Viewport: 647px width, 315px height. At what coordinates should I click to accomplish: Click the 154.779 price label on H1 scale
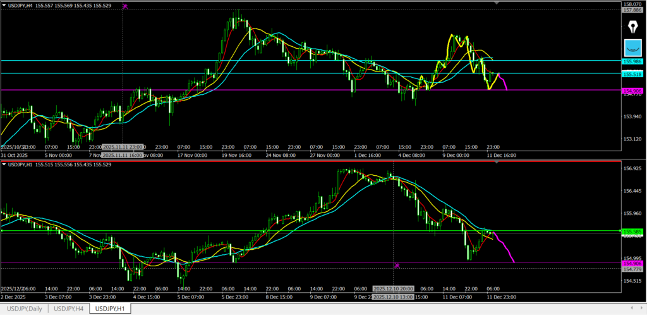point(632,269)
